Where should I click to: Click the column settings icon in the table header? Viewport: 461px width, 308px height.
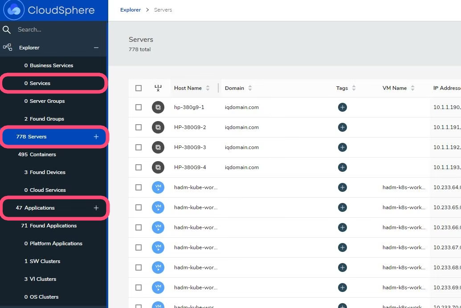tap(158, 88)
